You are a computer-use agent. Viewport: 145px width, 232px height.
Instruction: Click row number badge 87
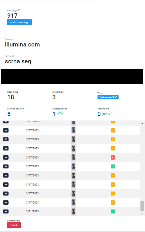tap(6, 176)
